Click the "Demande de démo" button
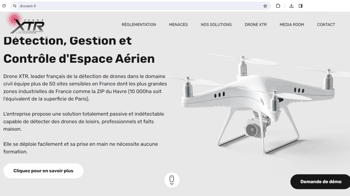The height and width of the screenshot is (196, 350). [x=321, y=182]
